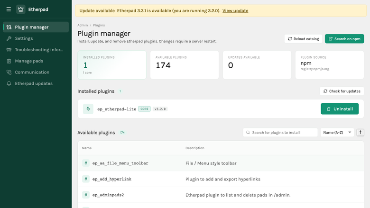Click the Troubleshooting information sidebar icon

pos(9,50)
